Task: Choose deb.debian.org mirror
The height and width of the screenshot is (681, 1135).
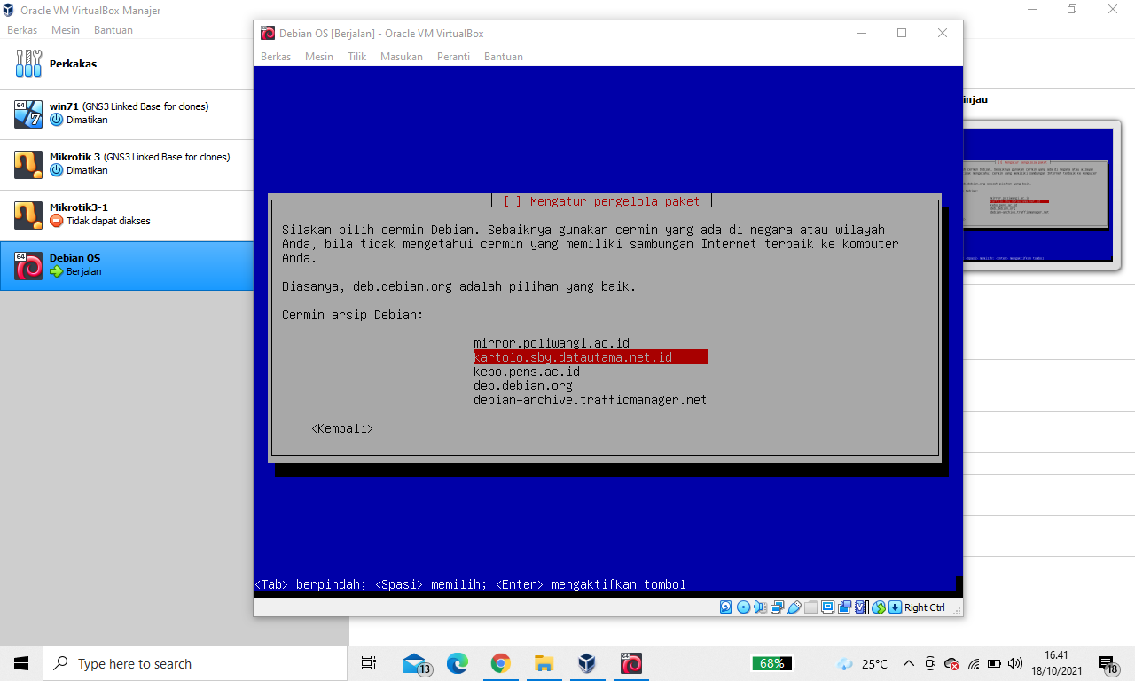Action: (523, 386)
